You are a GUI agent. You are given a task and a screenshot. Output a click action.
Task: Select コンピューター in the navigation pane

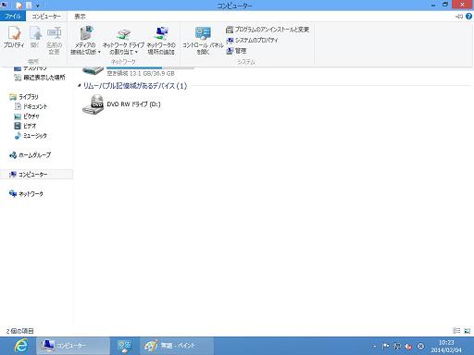[x=36, y=175]
